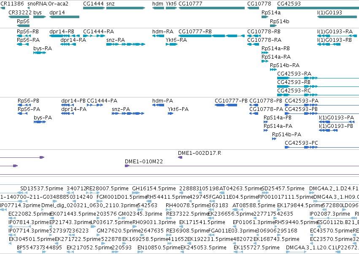Click the SD13537.5prime EST label
This screenshot has height=254, width=359.
point(41,189)
